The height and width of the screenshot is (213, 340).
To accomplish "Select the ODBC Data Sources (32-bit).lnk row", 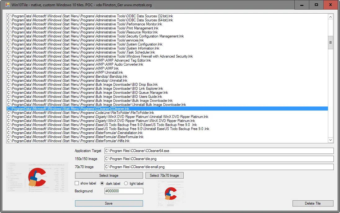I will click(x=167, y=16).
